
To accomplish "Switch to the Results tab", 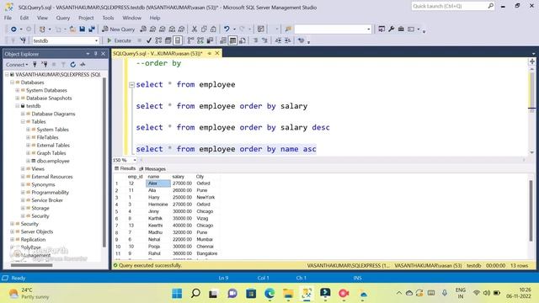I will click(x=125, y=168).
